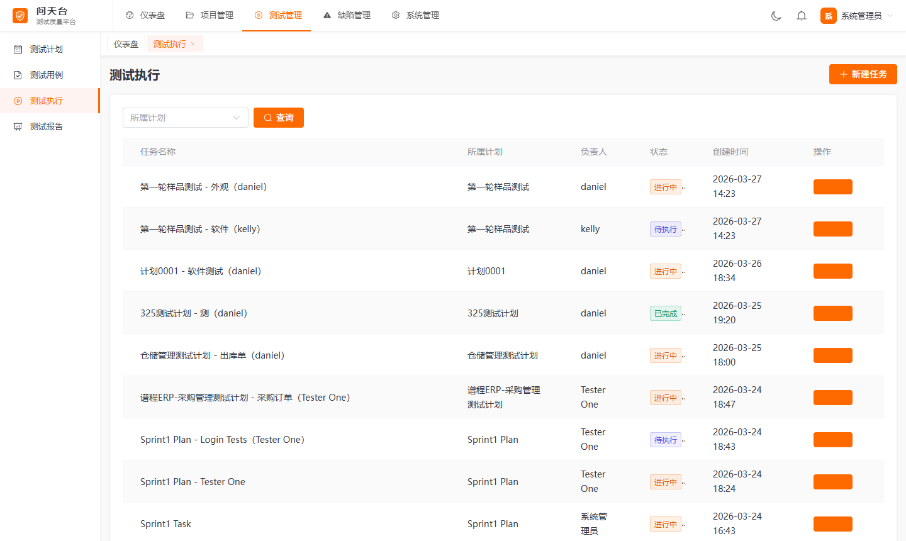Screen dimensions: 906x541
Task: Click the 2026-03-24 18:47 created time
Action: click(737, 398)
